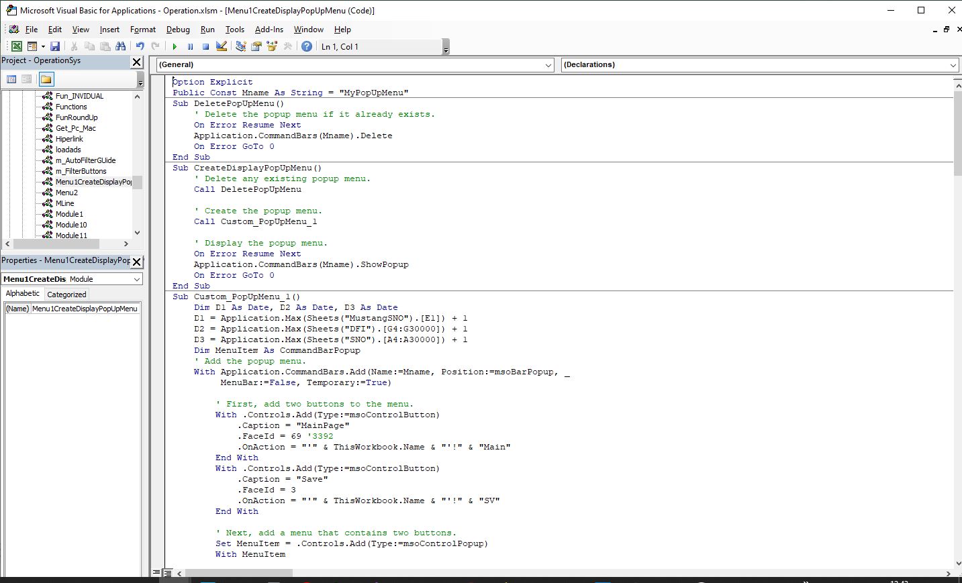Click the Reset stop icon
Viewport: 962px width, 583px height.
click(x=205, y=46)
